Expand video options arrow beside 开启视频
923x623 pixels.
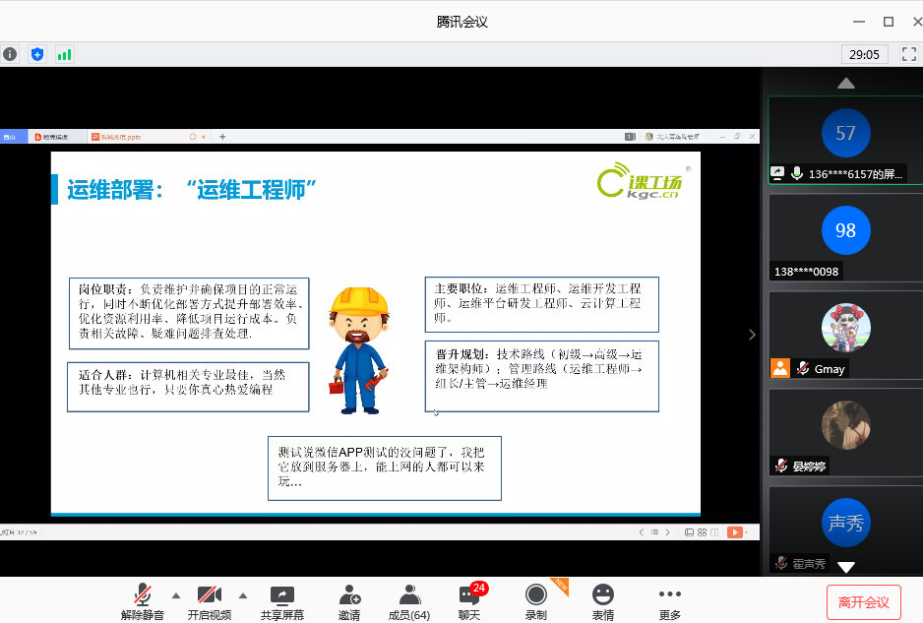242,595
